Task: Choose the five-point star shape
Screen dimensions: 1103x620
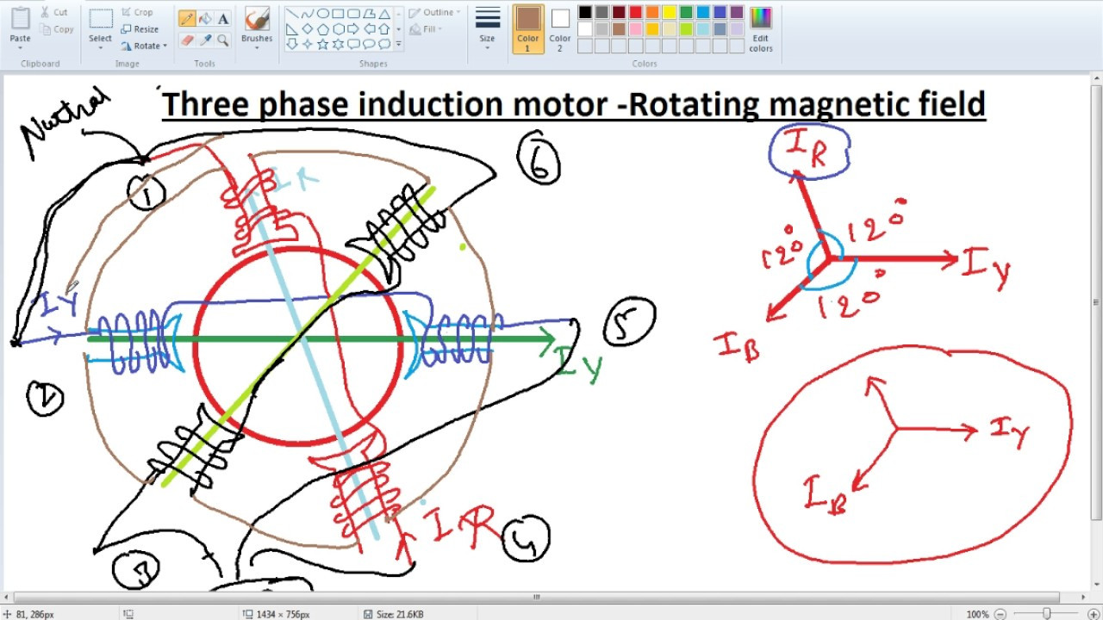Action: [323, 43]
